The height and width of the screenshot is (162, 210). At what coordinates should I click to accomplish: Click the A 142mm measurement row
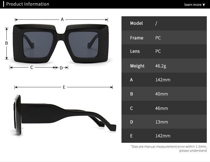(x=164, y=80)
